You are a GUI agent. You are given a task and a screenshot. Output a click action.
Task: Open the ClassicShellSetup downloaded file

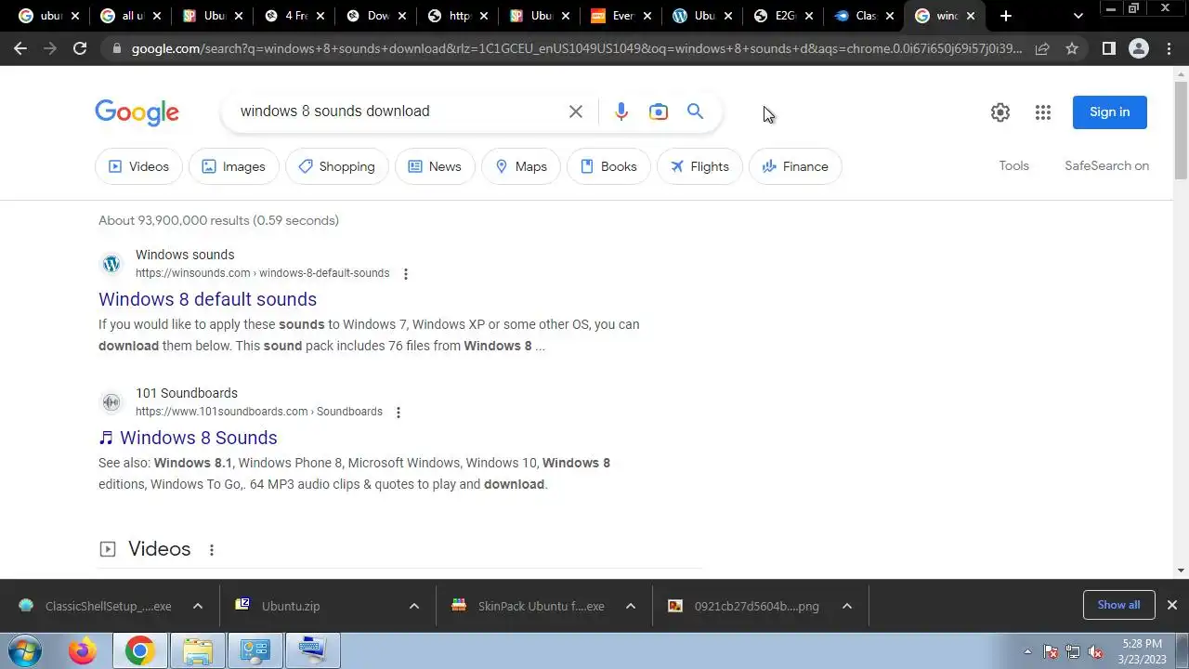point(108,606)
